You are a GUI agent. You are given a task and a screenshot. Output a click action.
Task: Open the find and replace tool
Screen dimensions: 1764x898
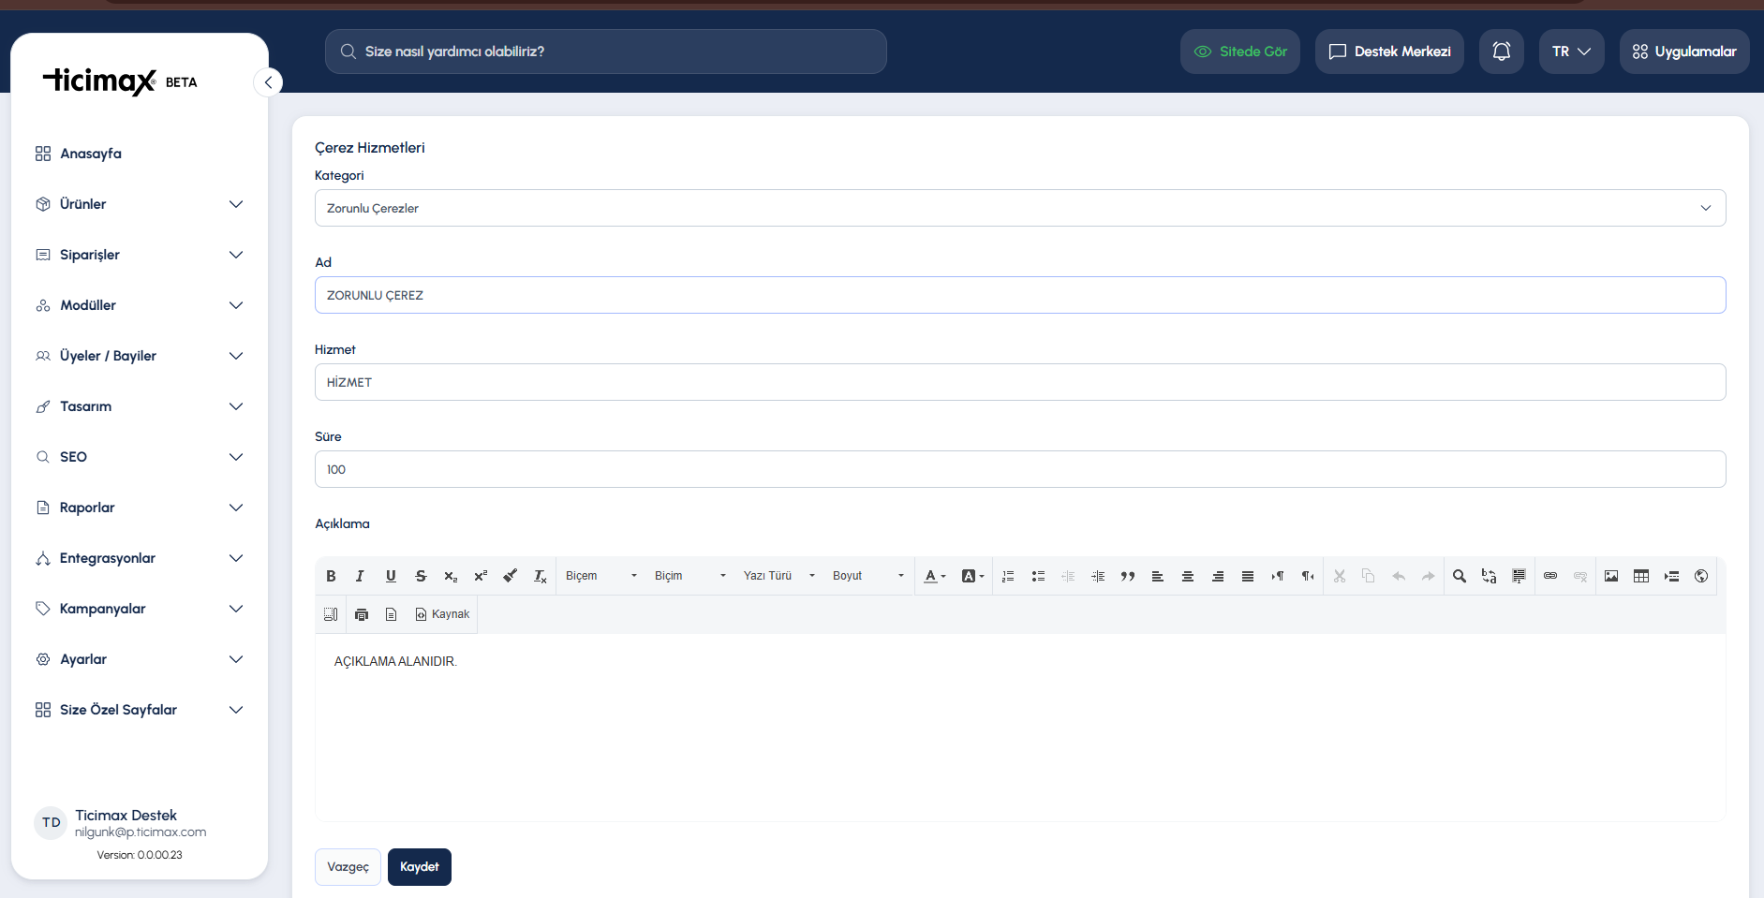[x=1490, y=576]
